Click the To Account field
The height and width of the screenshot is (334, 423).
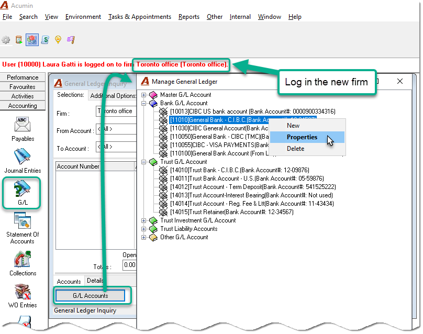(x=116, y=147)
